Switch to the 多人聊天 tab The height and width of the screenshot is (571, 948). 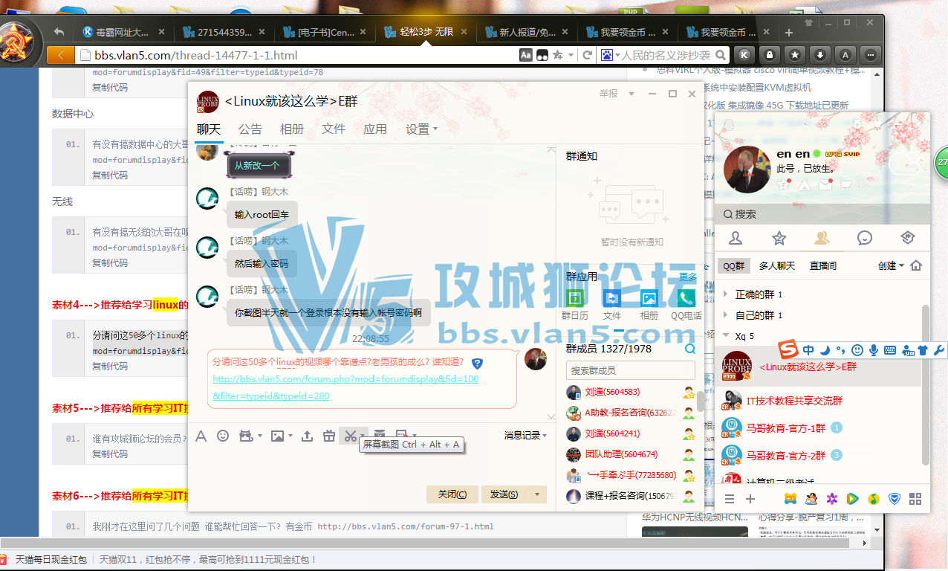[777, 265]
